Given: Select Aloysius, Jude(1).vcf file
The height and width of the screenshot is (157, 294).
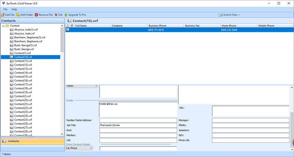Looking at the screenshot, I should pyautogui.click(x=26, y=29).
